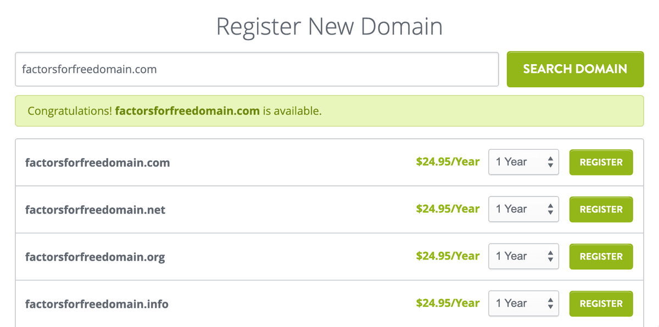Register the .net domain

(x=601, y=210)
